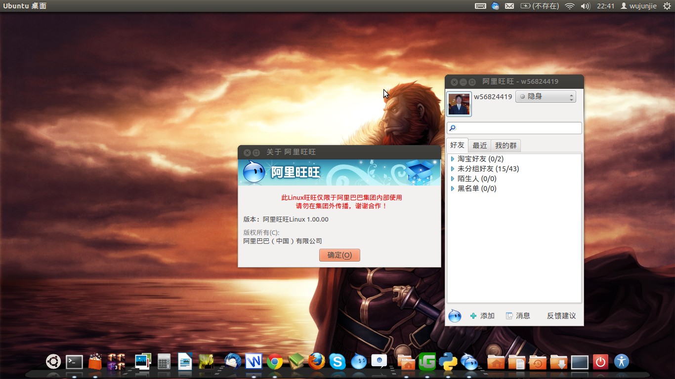Open the workspace switcher icon numbered 3
This screenshot has width=675, height=379.
116,362
